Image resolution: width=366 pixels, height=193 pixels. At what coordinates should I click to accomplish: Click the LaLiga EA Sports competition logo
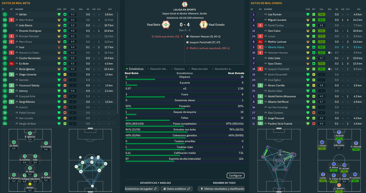point(184,4)
